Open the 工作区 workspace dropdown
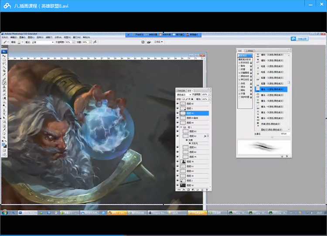327x236 pixels. 158,42
